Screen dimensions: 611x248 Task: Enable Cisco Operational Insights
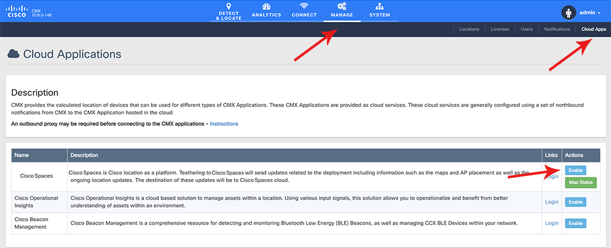pyautogui.click(x=576, y=202)
